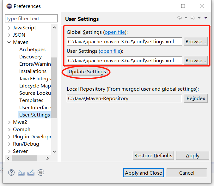The image size is (214, 186).
Task: Click tree vertical scrollbar up arrow
Action: pyautogui.click(x=54, y=27)
